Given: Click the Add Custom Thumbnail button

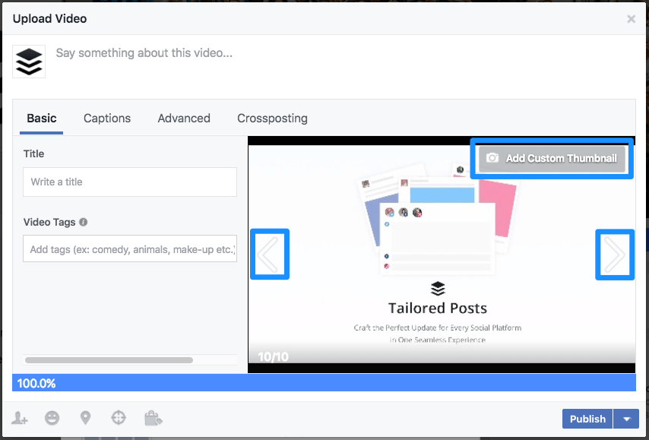Looking at the screenshot, I should coord(552,157).
